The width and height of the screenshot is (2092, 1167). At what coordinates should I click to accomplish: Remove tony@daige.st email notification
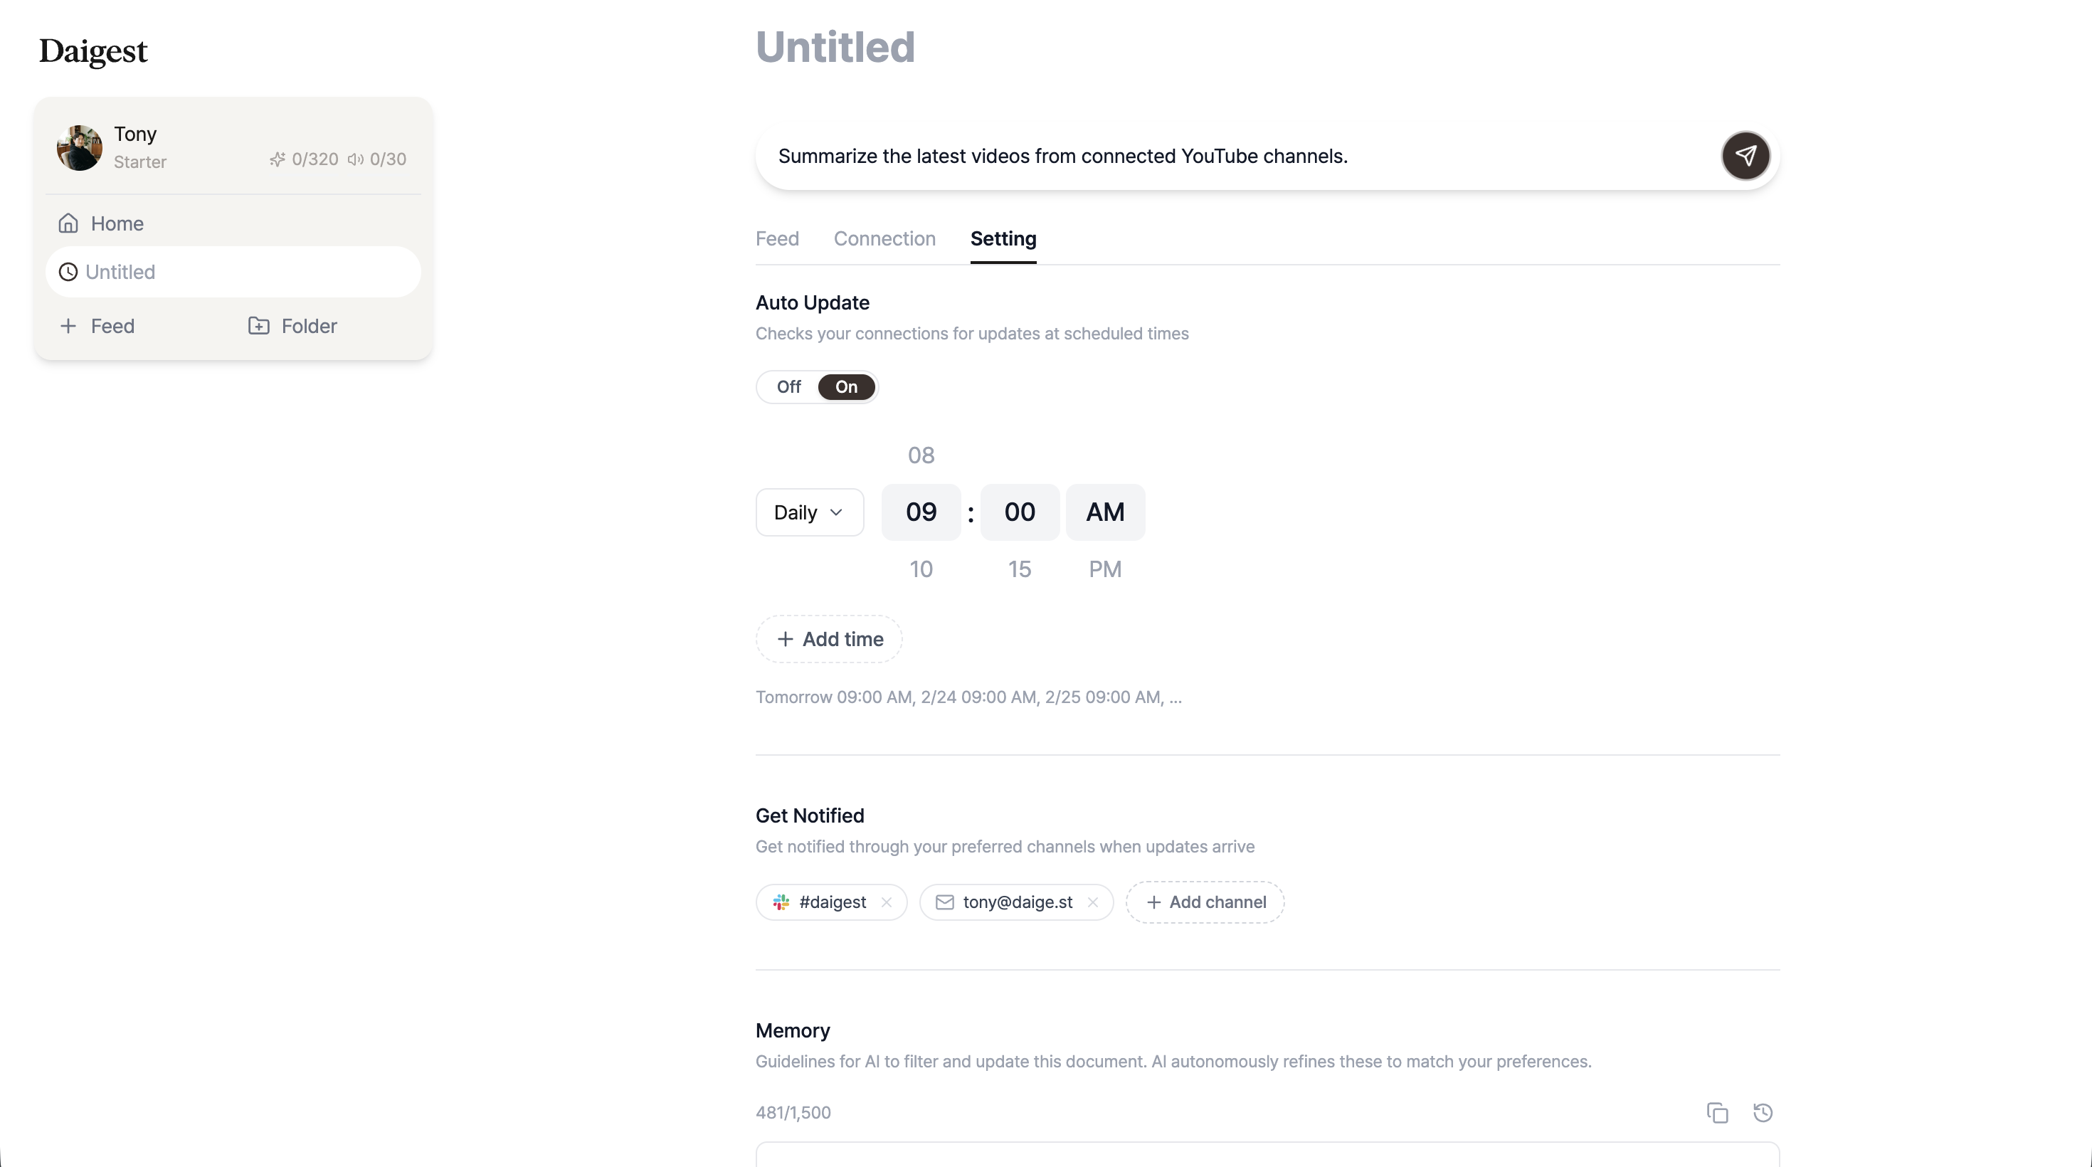click(1093, 902)
